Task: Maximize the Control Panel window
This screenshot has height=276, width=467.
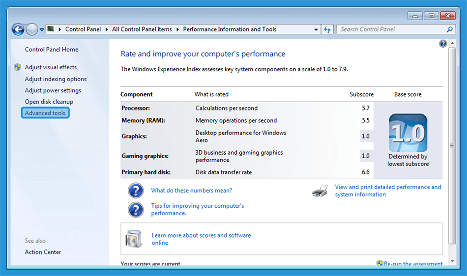Action: (x=431, y=16)
